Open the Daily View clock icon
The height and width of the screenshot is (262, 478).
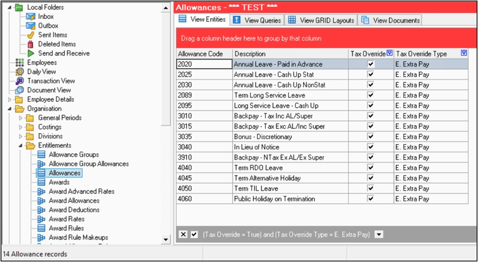tap(19, 72)
